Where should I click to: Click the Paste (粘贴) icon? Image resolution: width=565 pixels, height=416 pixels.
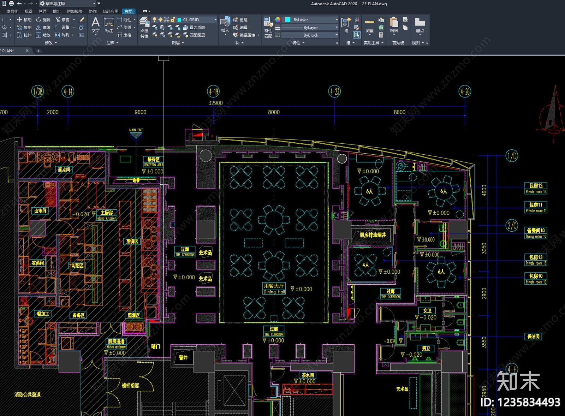pos(394,25)
